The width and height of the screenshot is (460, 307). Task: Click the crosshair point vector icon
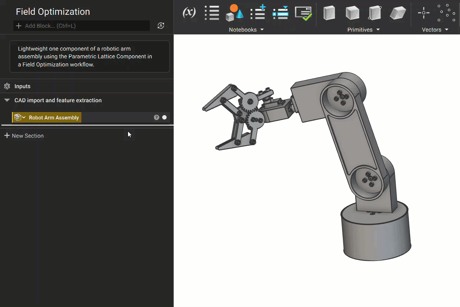coord(423,13)
